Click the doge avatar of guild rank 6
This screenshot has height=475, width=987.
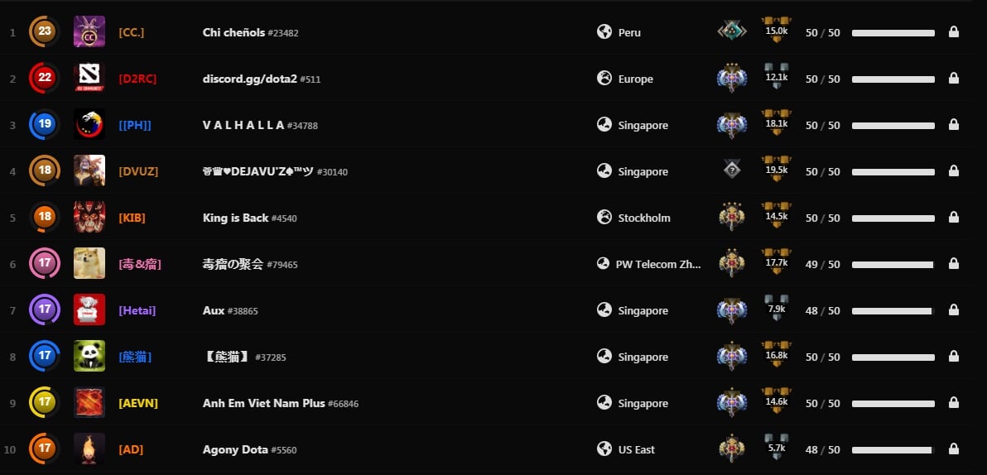click(x=89, y=264)
